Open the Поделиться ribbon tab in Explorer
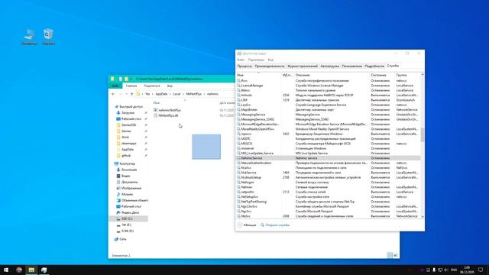489x275 pixels. click(152, 86)
